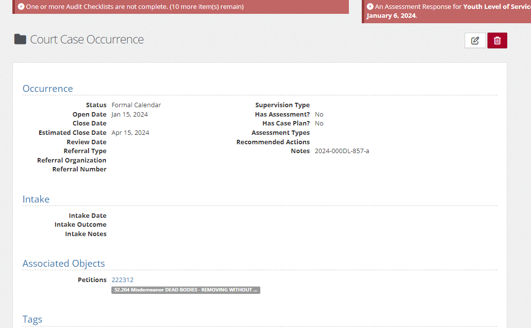The height and width of the screenshot is (328, 531).
Task: Click the Court Case Occurrence folder icon
Action: tap(20, 40)
